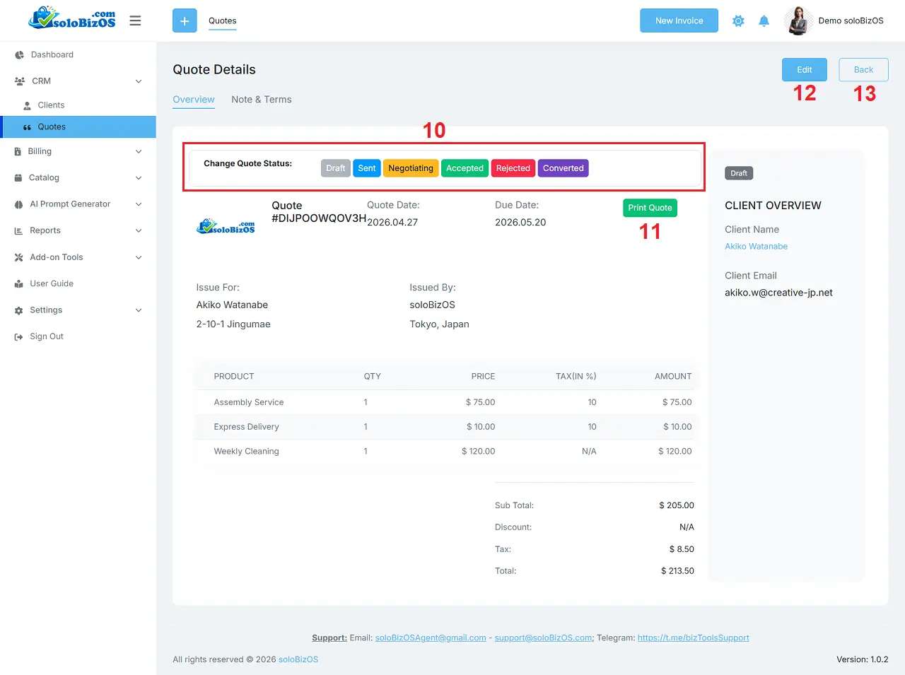The image size is (905, 675).
Task: Click the Edit button
Action: coord(805,70)
